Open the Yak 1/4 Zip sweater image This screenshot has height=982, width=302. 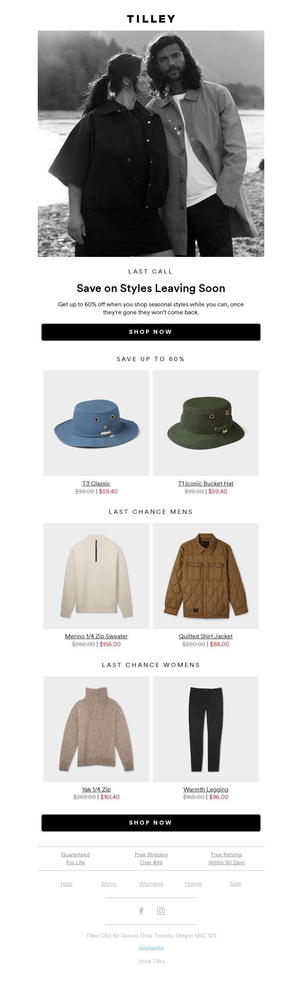[x=96, y=729]
